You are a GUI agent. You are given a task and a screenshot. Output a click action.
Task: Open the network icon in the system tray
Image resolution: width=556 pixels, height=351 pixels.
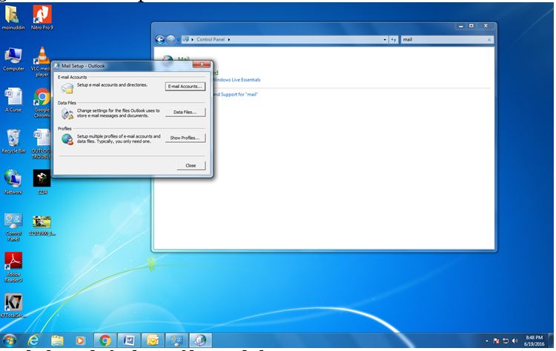pos(506,341)
